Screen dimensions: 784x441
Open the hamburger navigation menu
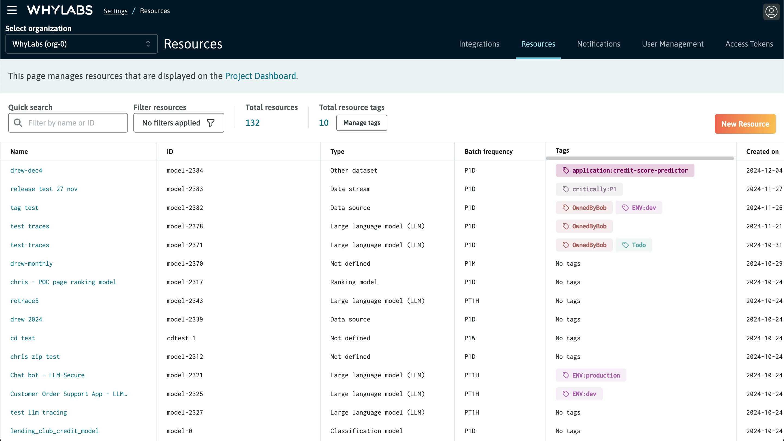12,10
